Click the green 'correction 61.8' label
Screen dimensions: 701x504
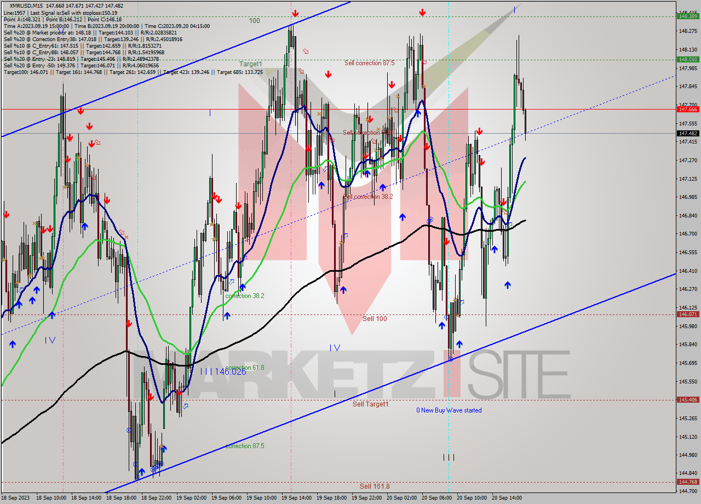pos(245,368)
